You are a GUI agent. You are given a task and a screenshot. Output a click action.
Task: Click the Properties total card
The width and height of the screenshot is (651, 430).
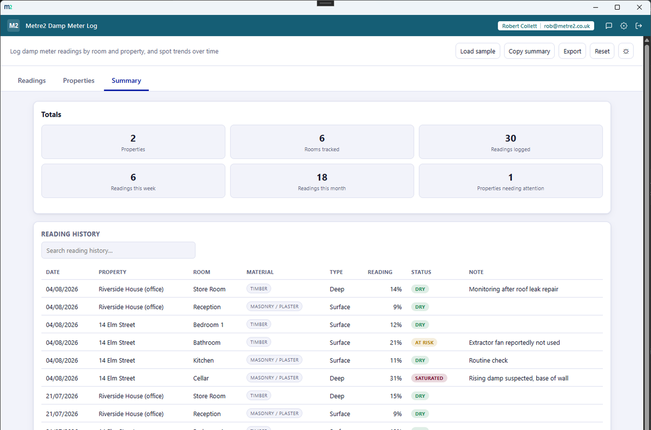point(133,142)
